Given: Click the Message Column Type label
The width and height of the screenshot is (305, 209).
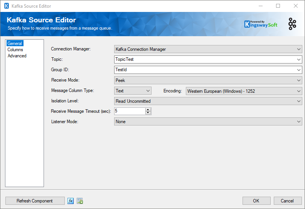Looking at the screenshot, I should pyautogui.click(x=72, y=90).
